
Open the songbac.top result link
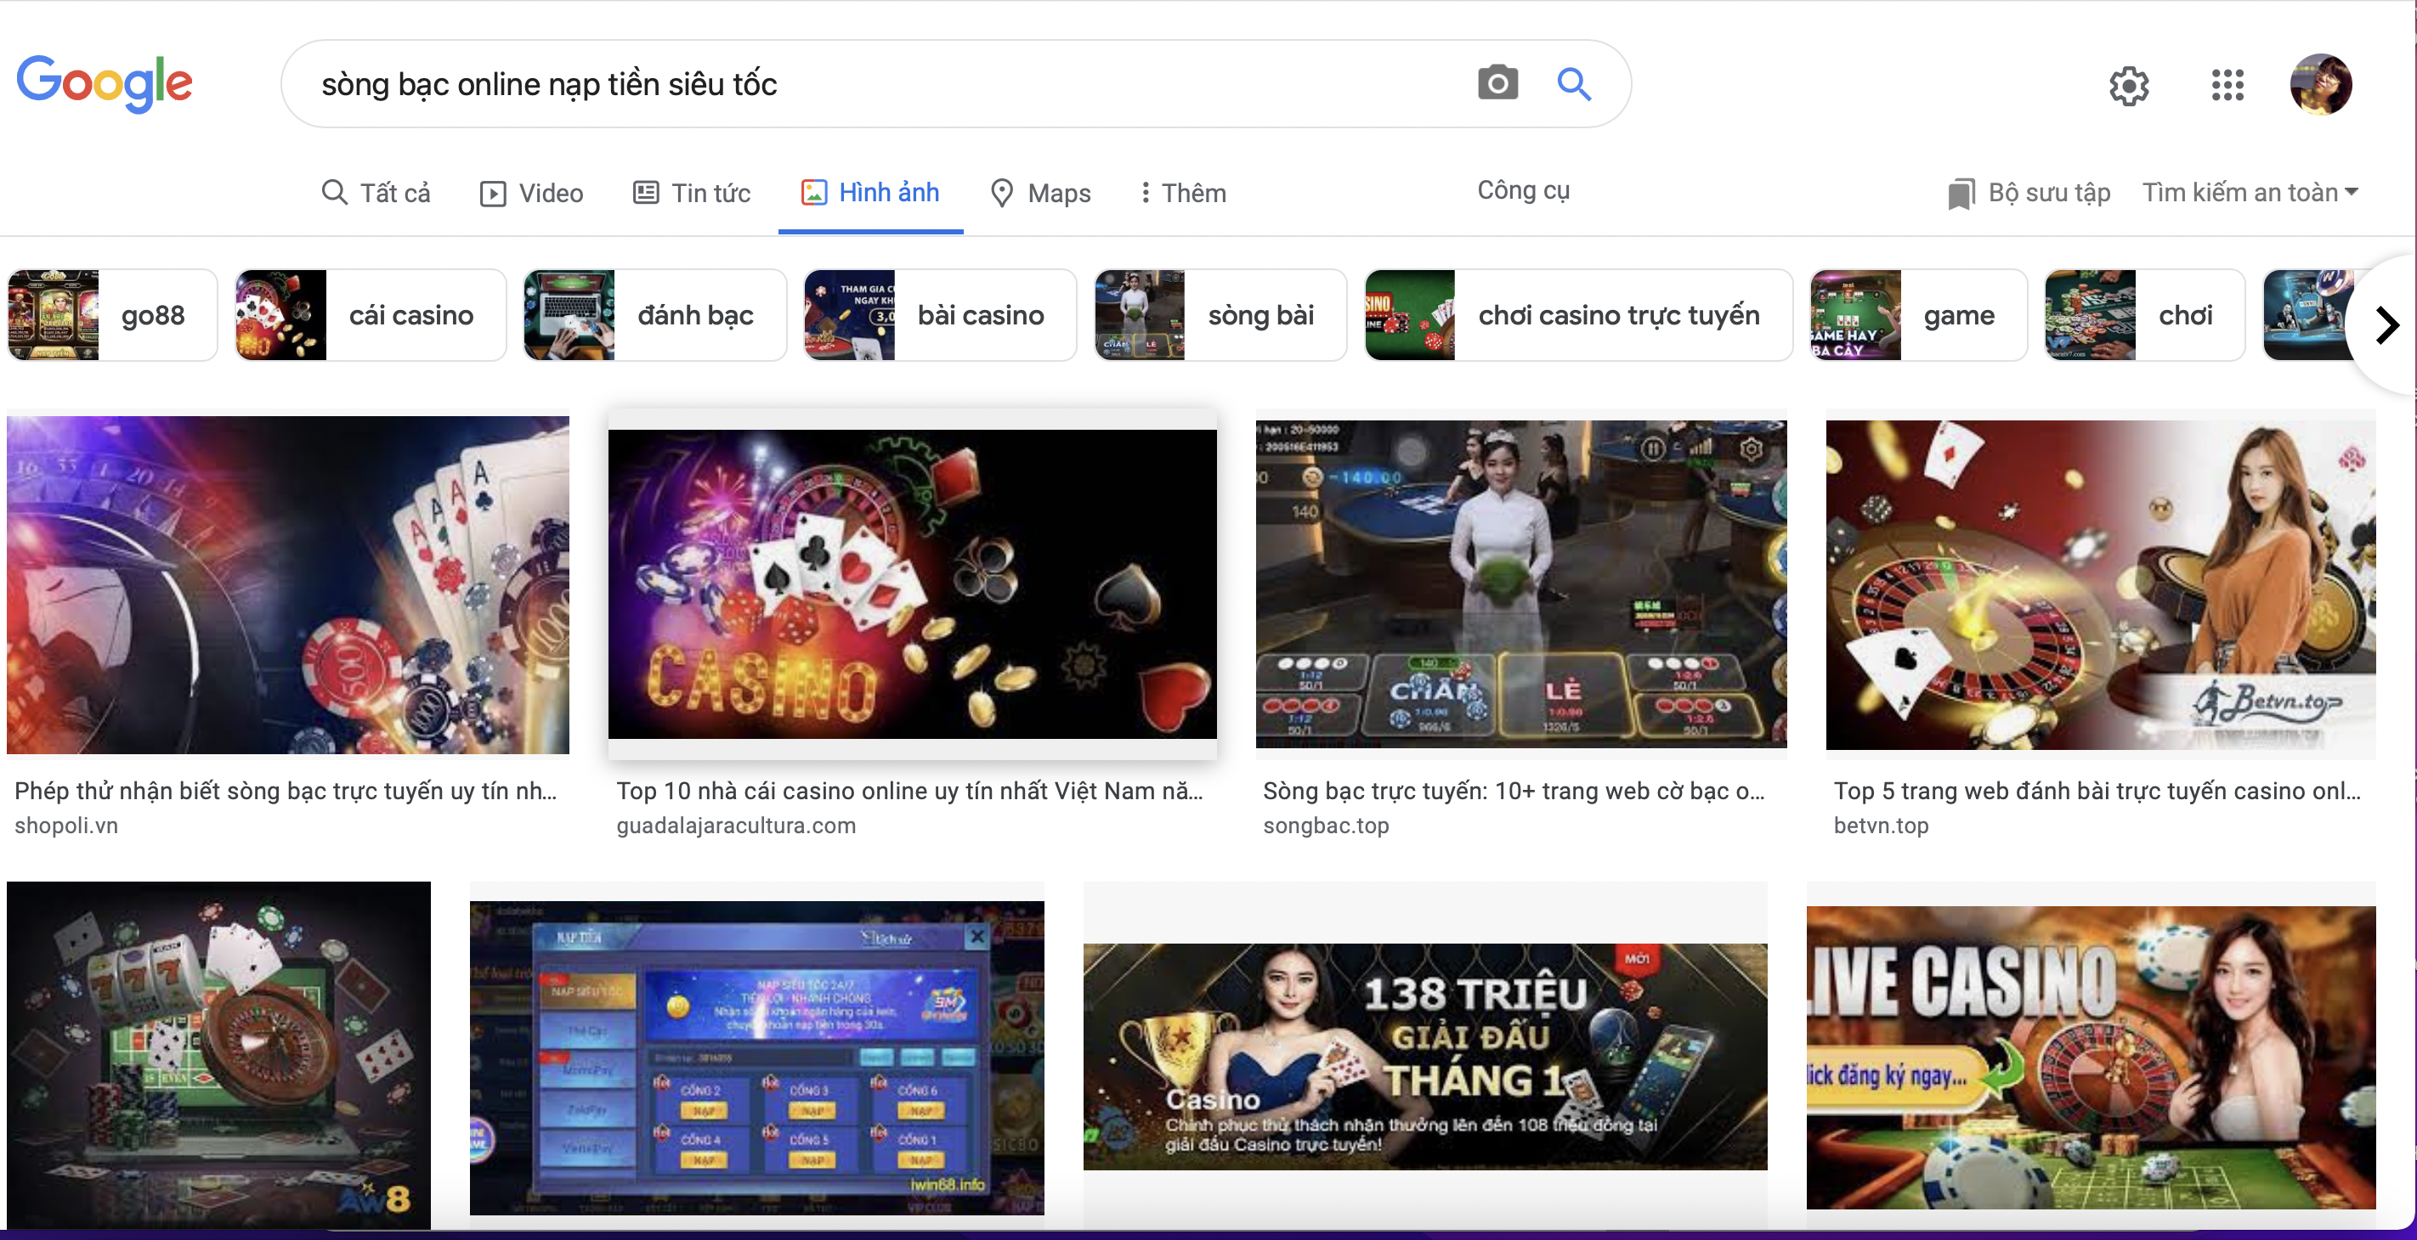(x=1325, y=826)
